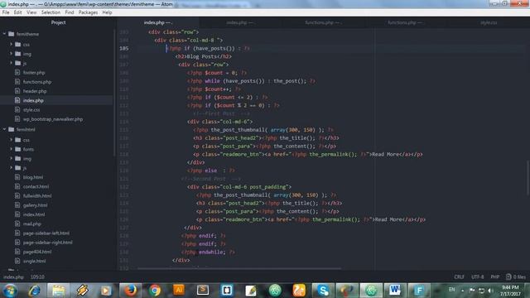Select index.php in the project tree
Screen dimensions: 530x298
(x=33, y=100)
